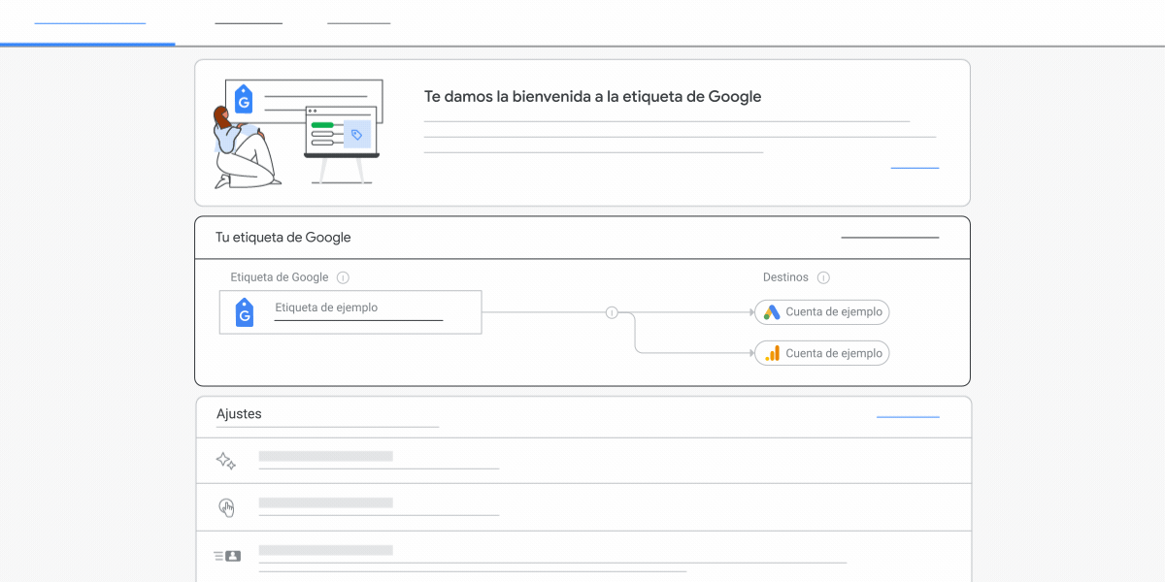Click the sparkles icon in the Ajustes section
Image resolution: width=1165 pixels, height=582 pixels.
pos(225,460)
